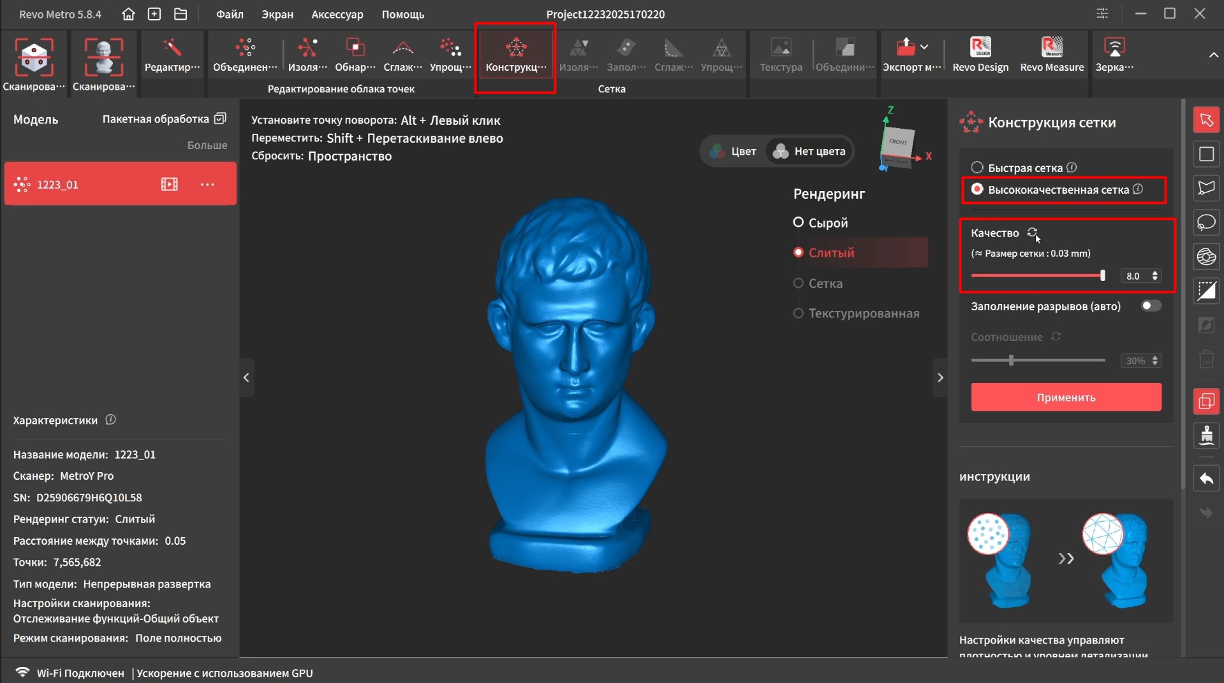
Task: Switch display to Нет цвета
Action: (x=809, y=151)
